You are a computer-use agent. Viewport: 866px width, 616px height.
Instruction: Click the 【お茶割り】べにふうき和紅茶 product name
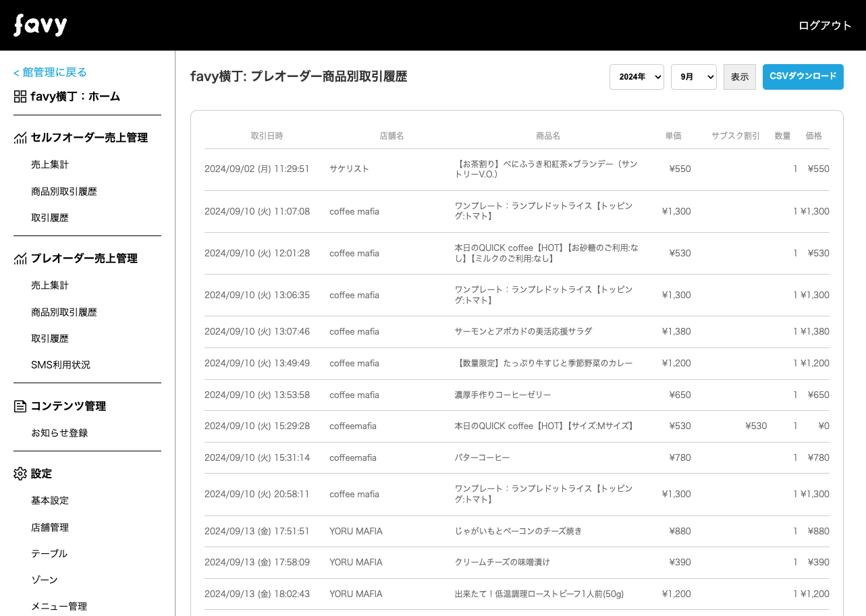[x=546, y=169]
